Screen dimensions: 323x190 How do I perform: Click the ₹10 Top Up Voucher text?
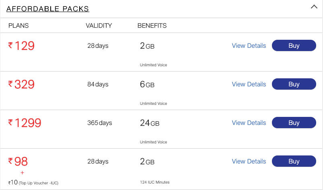point(33,182)
